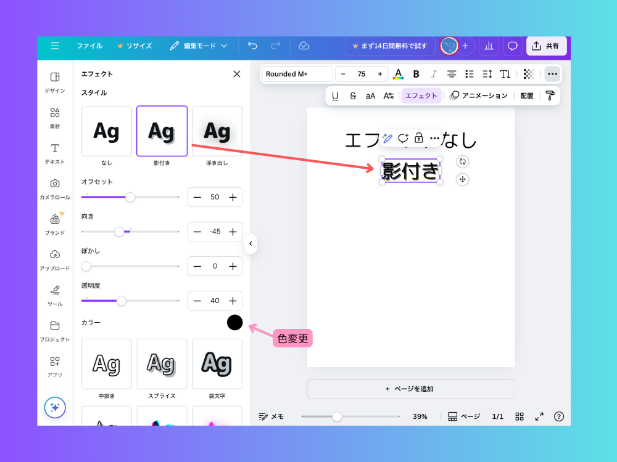Viewport: 617px width, 462px height.
Task: Open the comment speech bubble icon
Action: pyautogui.click(x=512, y=46)
